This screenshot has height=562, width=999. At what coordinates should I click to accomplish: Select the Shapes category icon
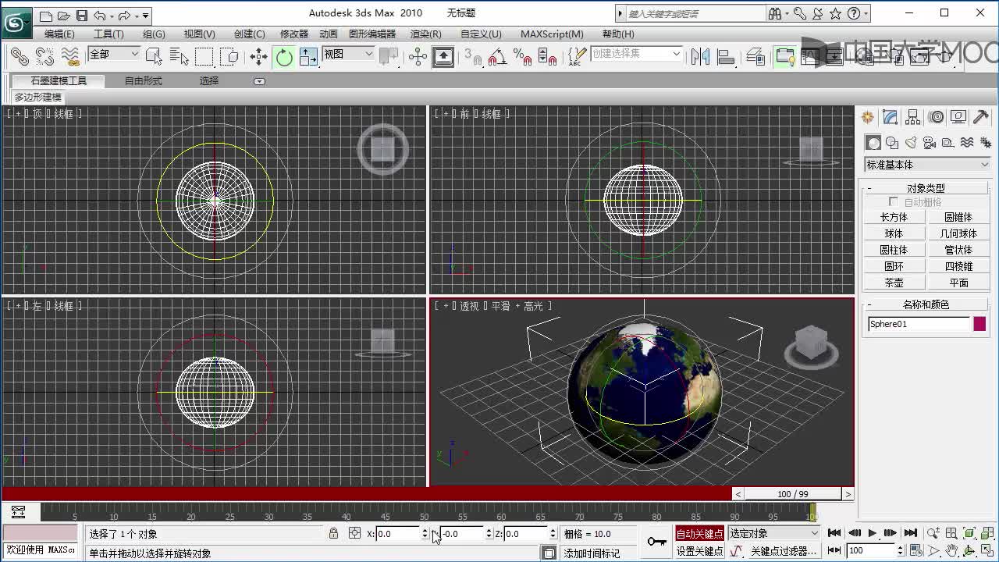tap(892, 143)
